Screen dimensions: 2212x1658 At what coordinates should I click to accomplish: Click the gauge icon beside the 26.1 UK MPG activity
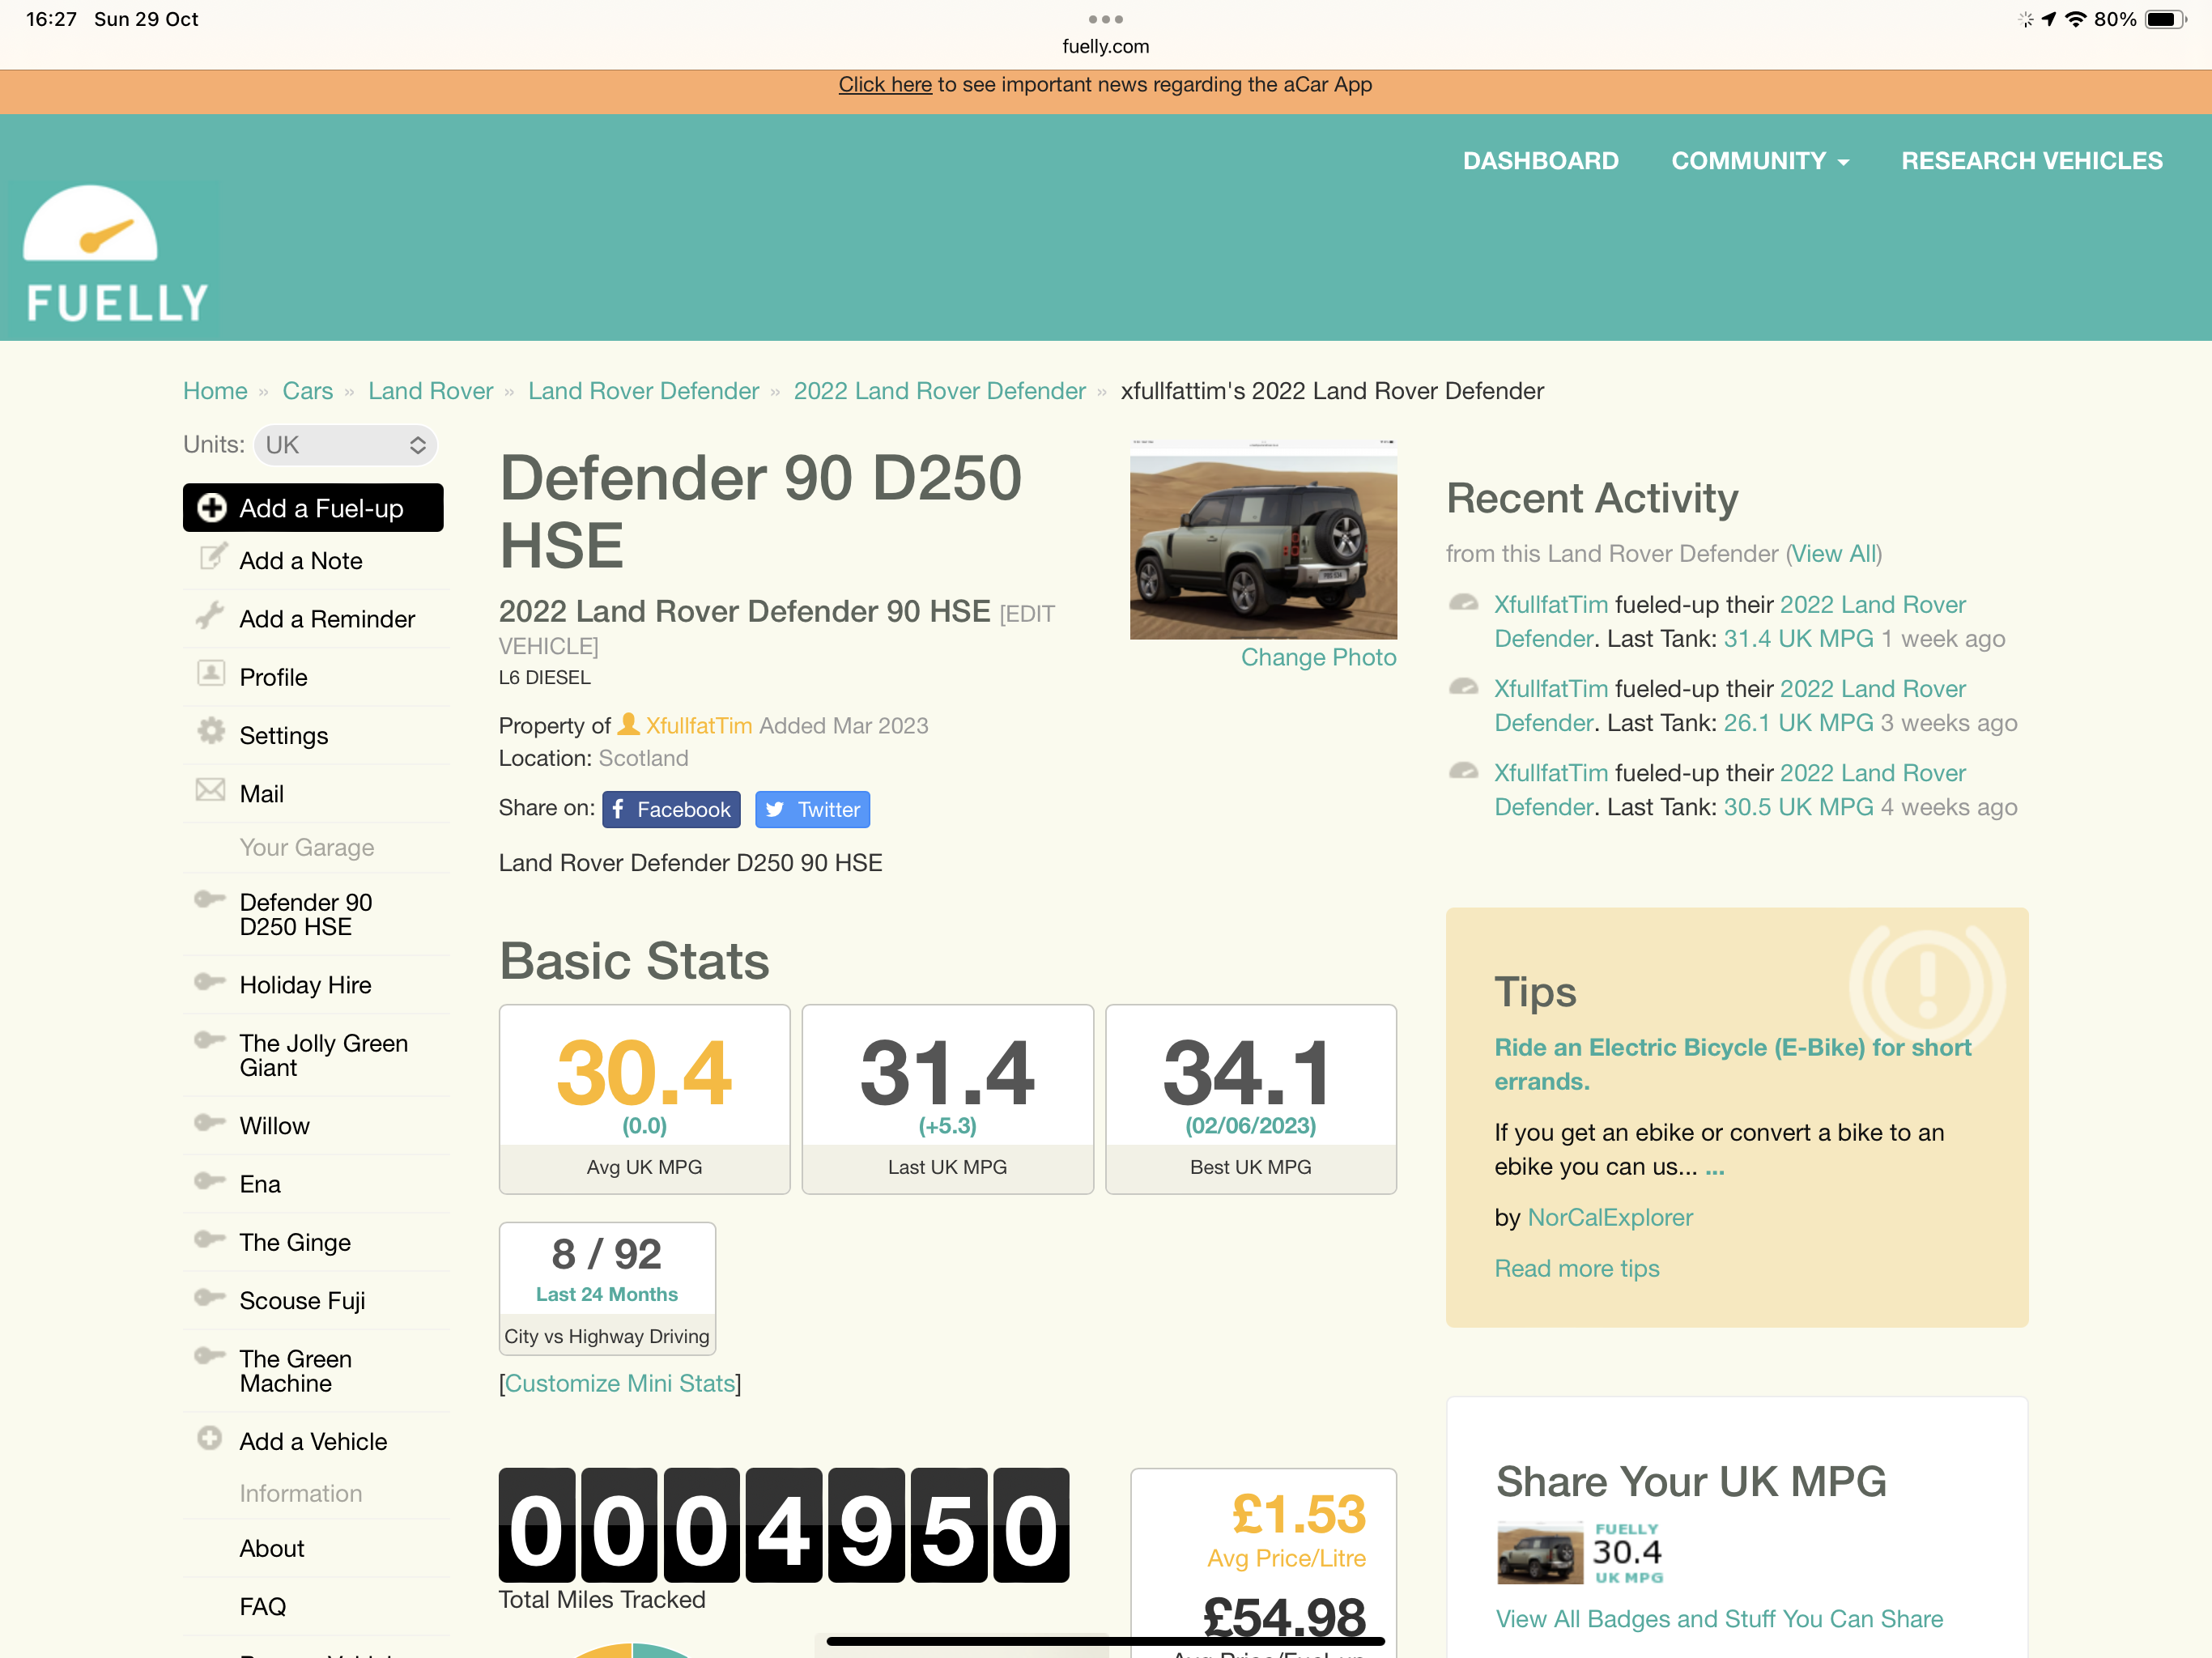(1464, 687)
